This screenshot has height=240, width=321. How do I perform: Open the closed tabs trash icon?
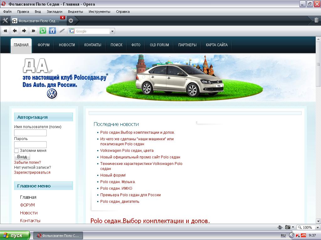(x=316, y=21)
